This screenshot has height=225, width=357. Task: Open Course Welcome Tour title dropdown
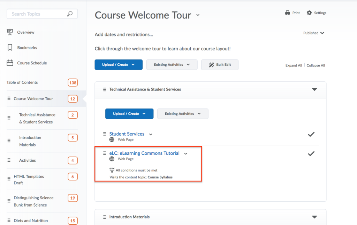click(x=198, y=15)
